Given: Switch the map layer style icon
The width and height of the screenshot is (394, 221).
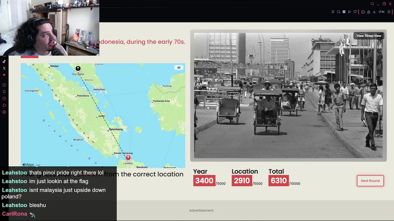Looking at the screenshot, I should (179, 68).
